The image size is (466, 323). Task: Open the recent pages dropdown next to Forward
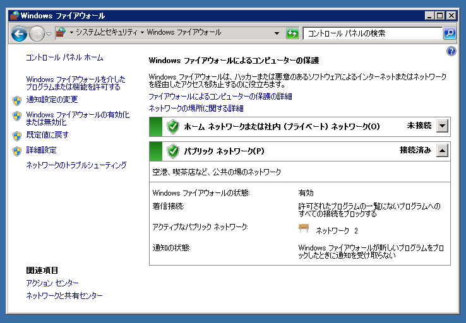(49, 34)
